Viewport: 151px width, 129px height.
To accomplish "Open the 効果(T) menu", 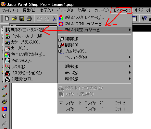I will 84,10.
